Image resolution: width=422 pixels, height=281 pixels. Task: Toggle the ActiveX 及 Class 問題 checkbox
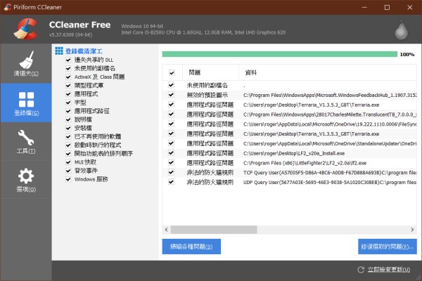68,77
